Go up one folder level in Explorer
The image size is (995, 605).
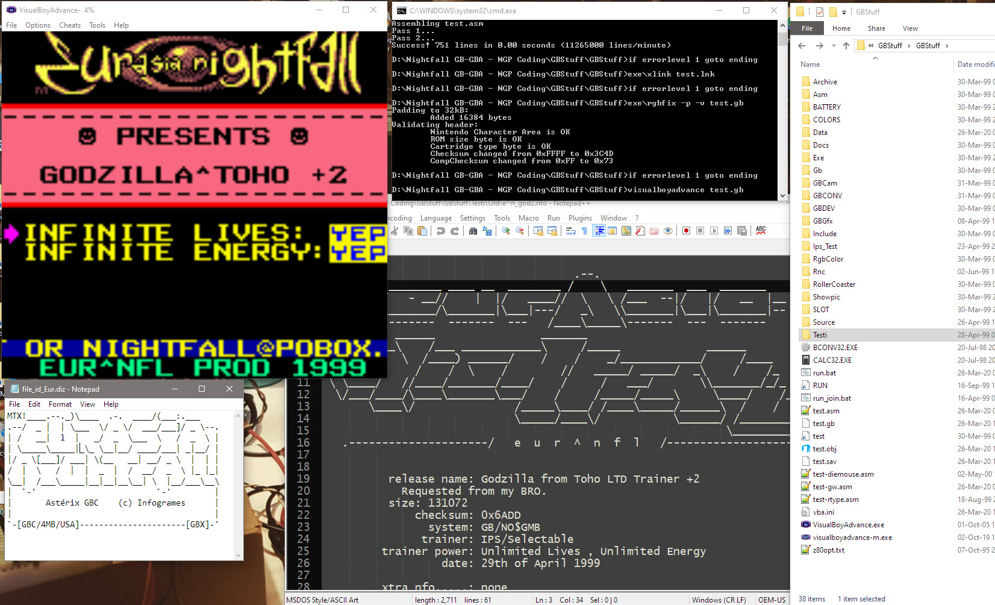(846, 46)
